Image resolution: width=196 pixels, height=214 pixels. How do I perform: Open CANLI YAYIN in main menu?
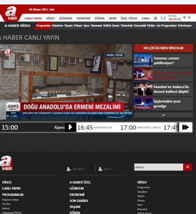[x=33, y=19]
